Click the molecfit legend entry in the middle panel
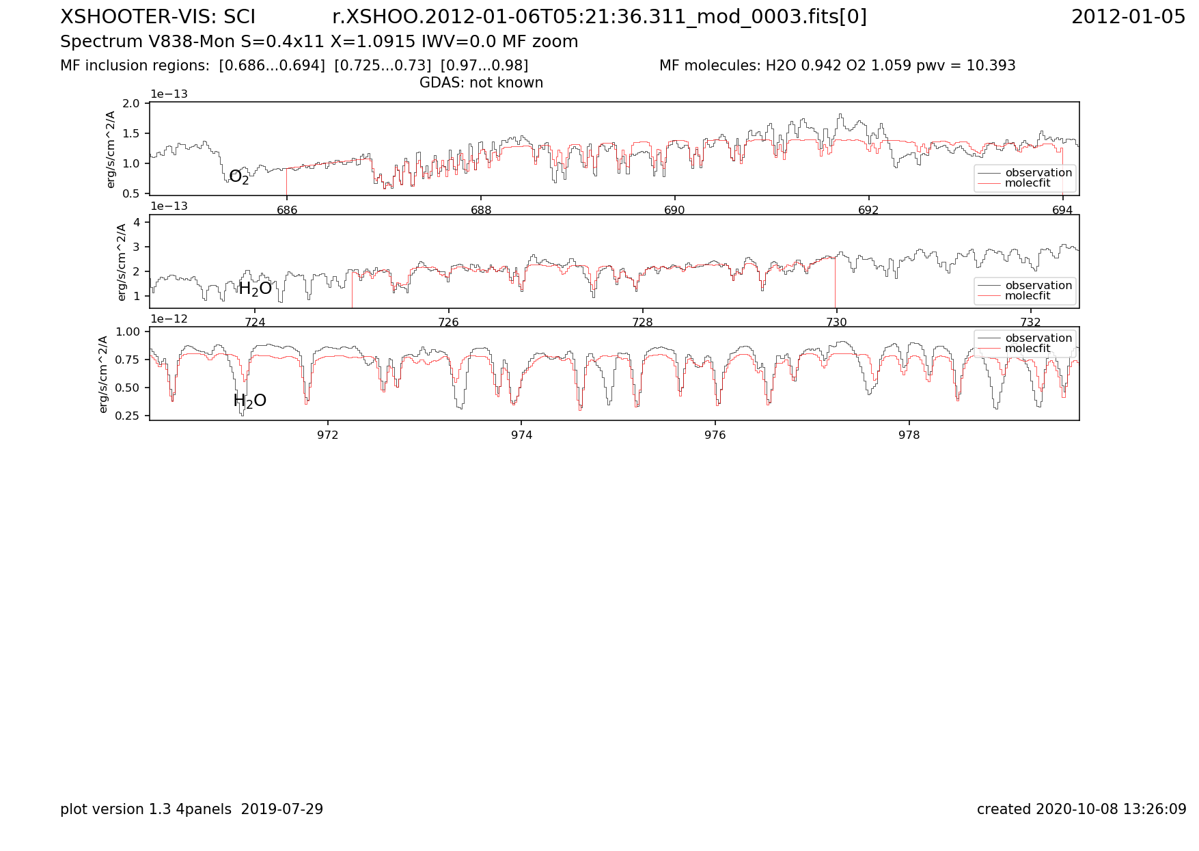This screenshot has width=1199, height=851. (x=1028, y=296)
